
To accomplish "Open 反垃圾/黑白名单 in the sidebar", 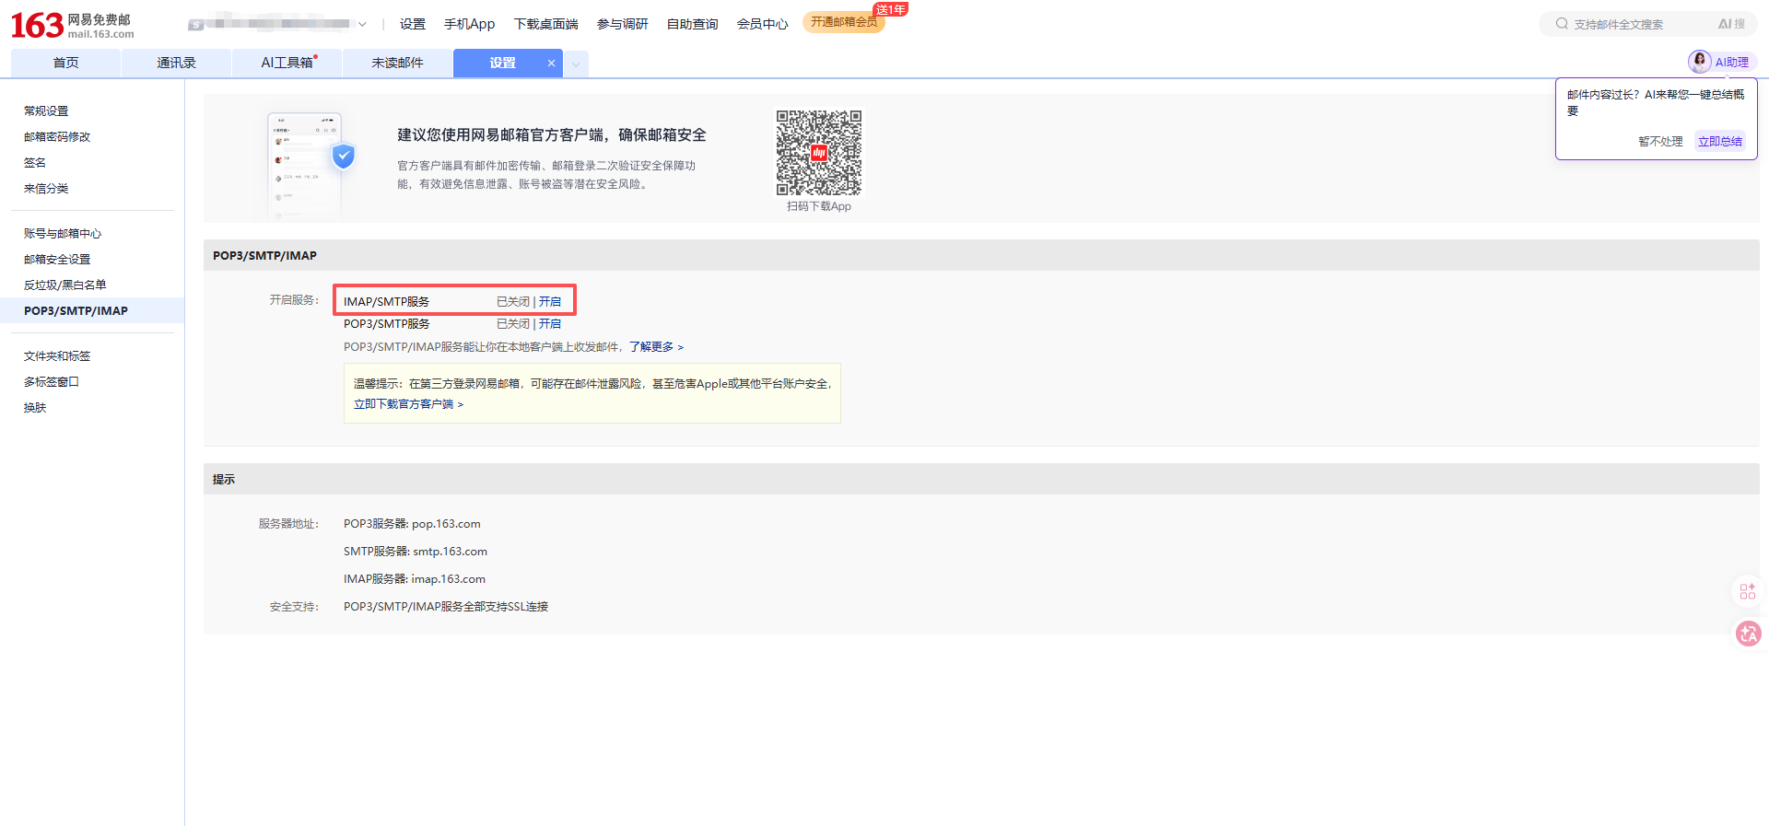I will click(x=65, y=285).
